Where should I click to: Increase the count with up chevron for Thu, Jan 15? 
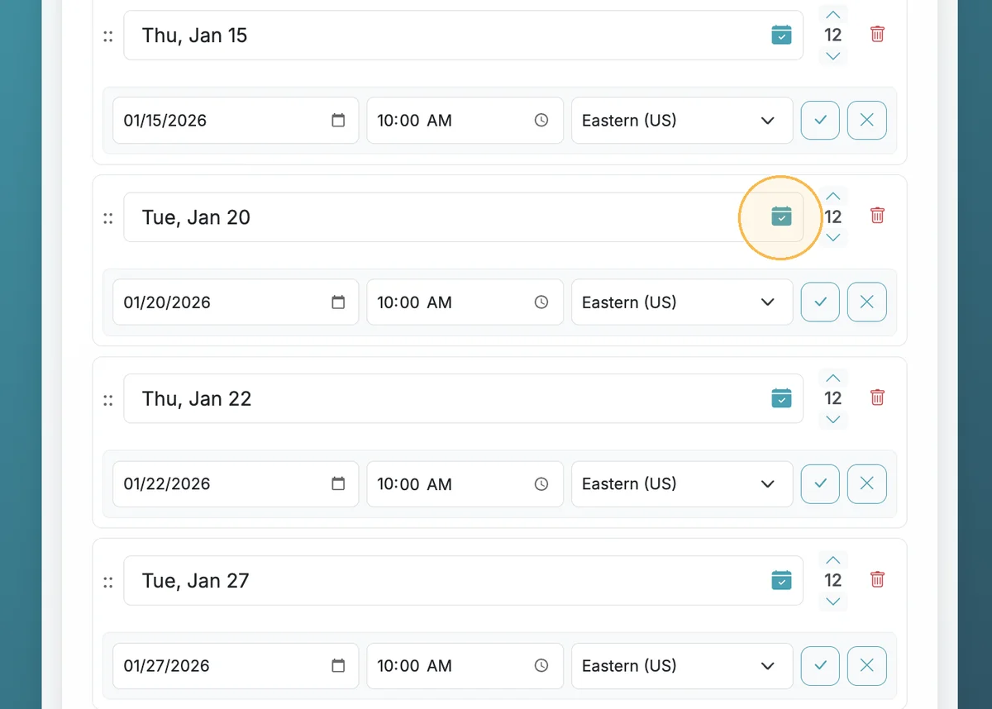pos(833,14)
